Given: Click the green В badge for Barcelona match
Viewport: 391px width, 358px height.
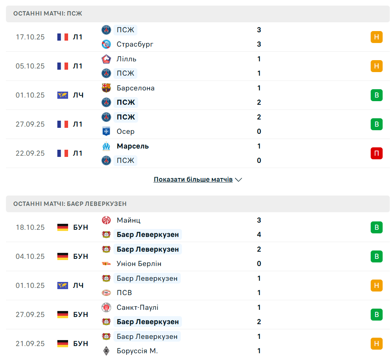Looking at the screenshot, I should 376,95.
